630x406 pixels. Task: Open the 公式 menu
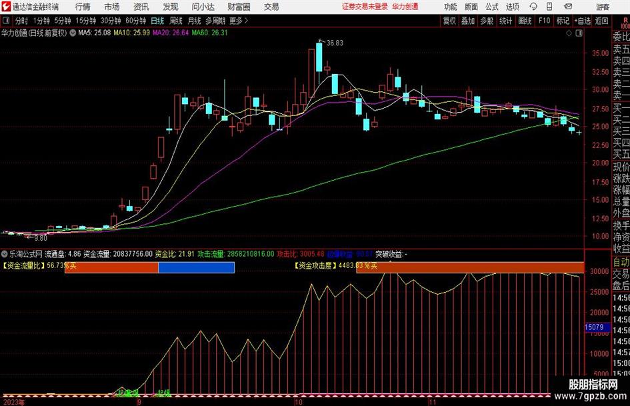click(x=492, y=7)
